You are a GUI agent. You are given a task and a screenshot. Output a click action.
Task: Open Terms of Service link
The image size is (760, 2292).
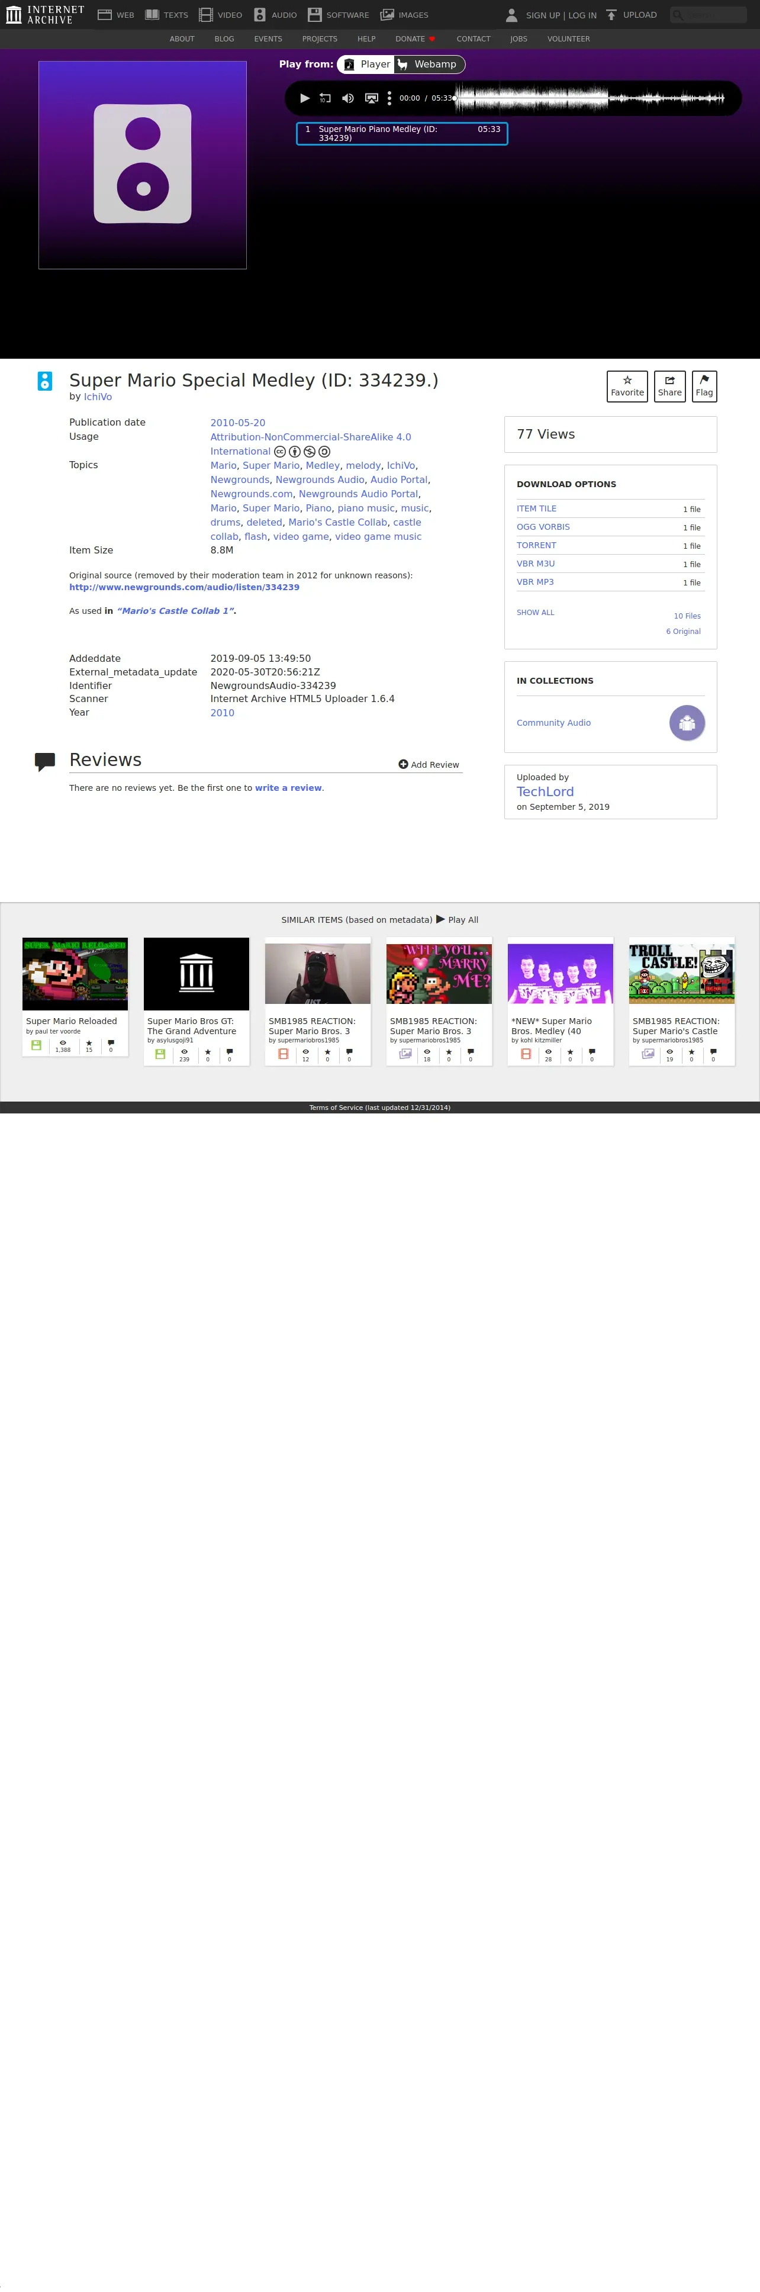(x=380, y=1108)
